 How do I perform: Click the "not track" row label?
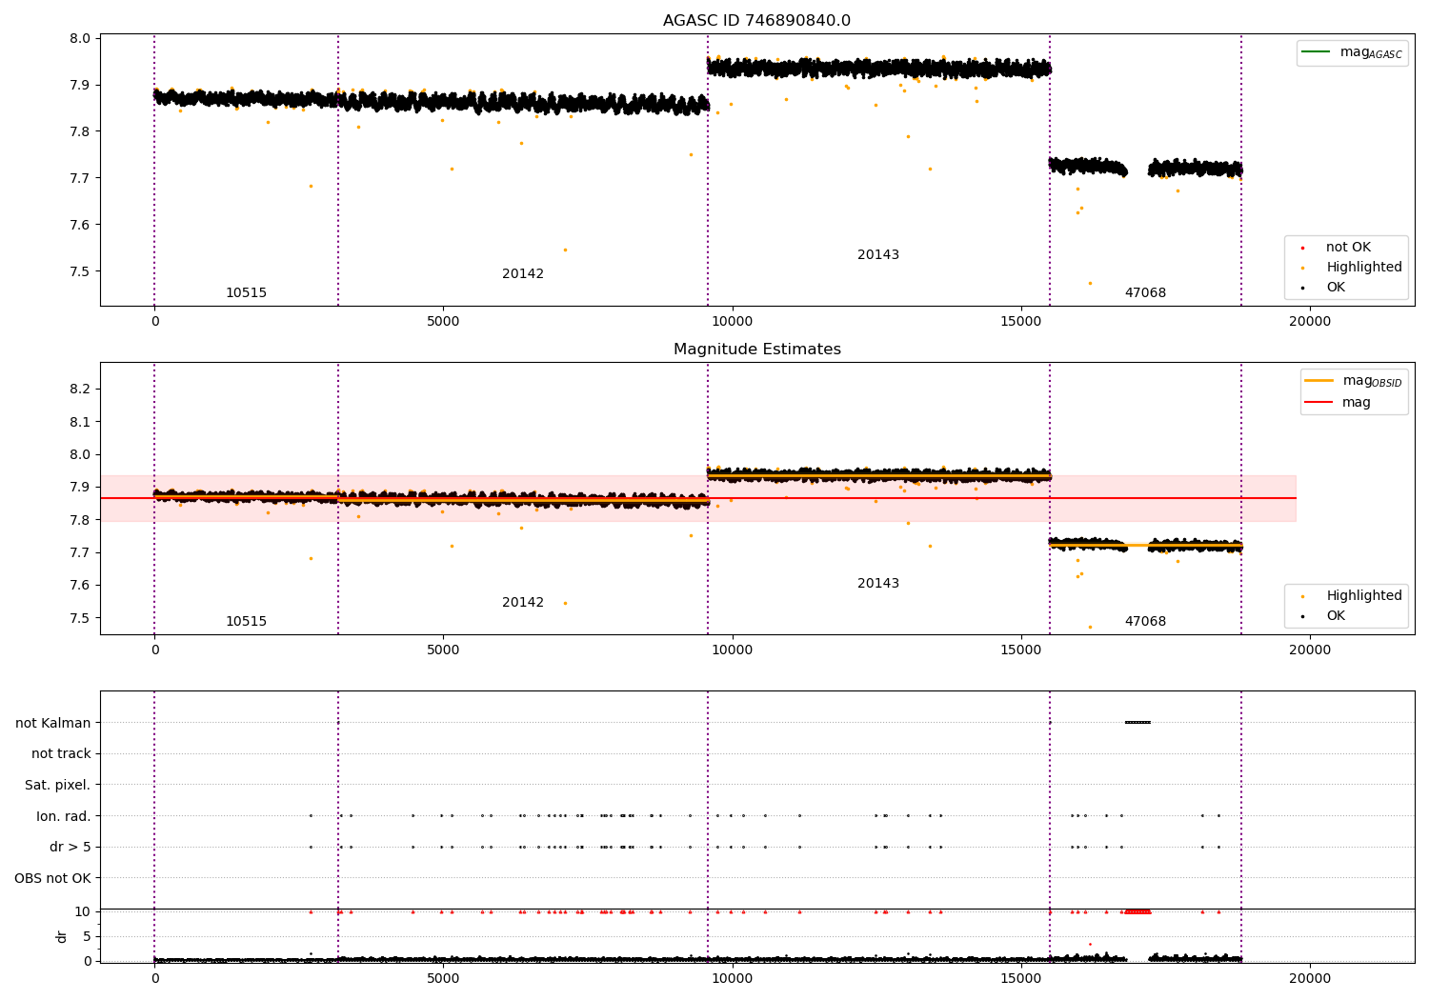coord(61,753)
